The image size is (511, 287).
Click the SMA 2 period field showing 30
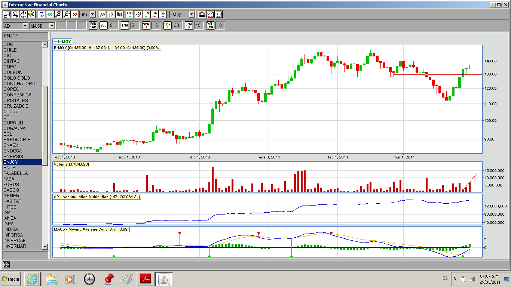177,25
